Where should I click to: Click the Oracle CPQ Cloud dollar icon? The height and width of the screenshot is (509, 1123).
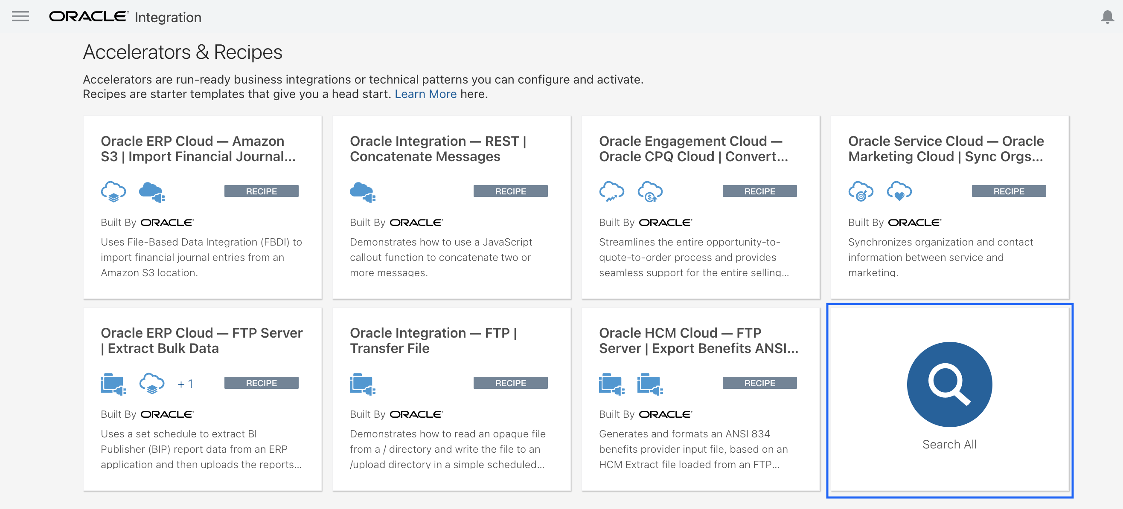click(649, 191)
